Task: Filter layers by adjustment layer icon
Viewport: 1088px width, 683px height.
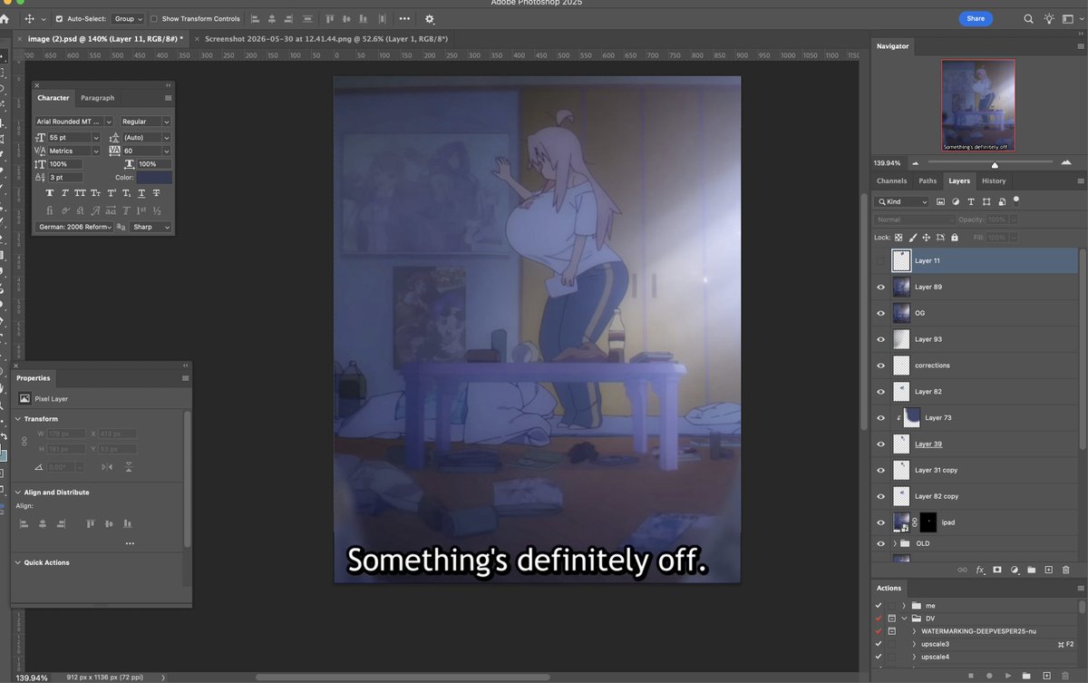Action: 956,201
